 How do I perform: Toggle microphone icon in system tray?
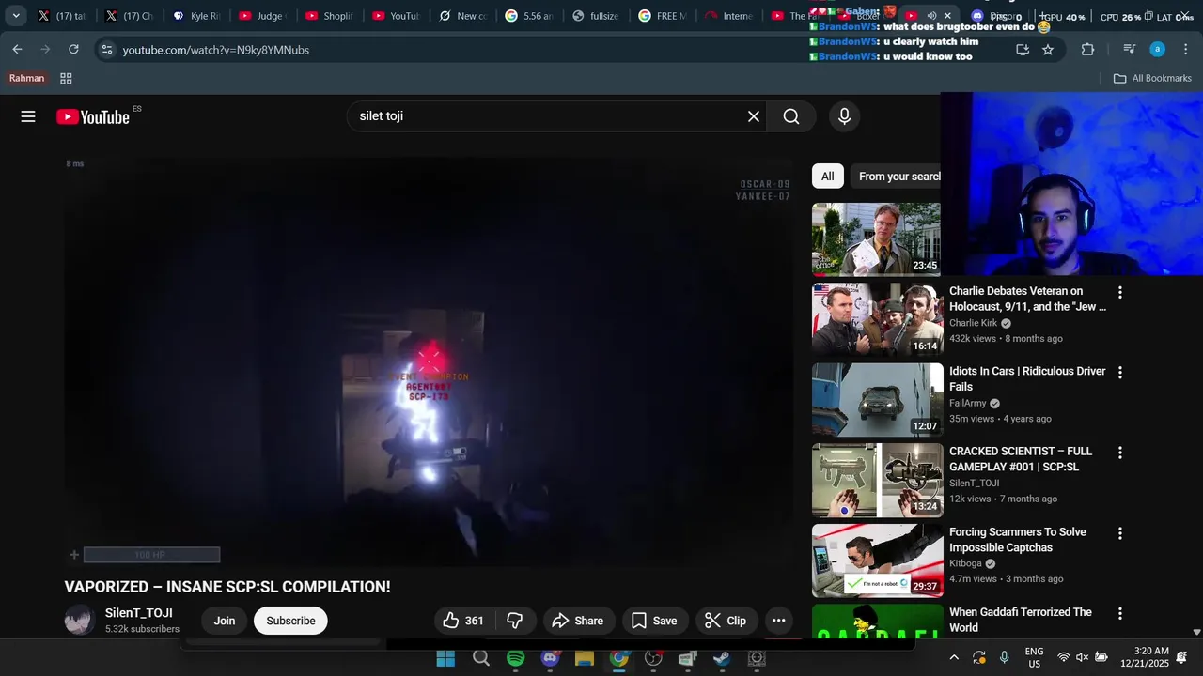pyautogui.click(x=1004, y=657)
